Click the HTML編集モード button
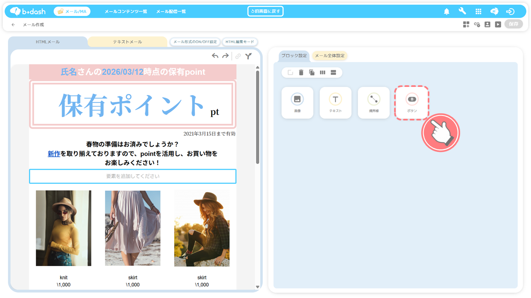 tap(240, 42)
